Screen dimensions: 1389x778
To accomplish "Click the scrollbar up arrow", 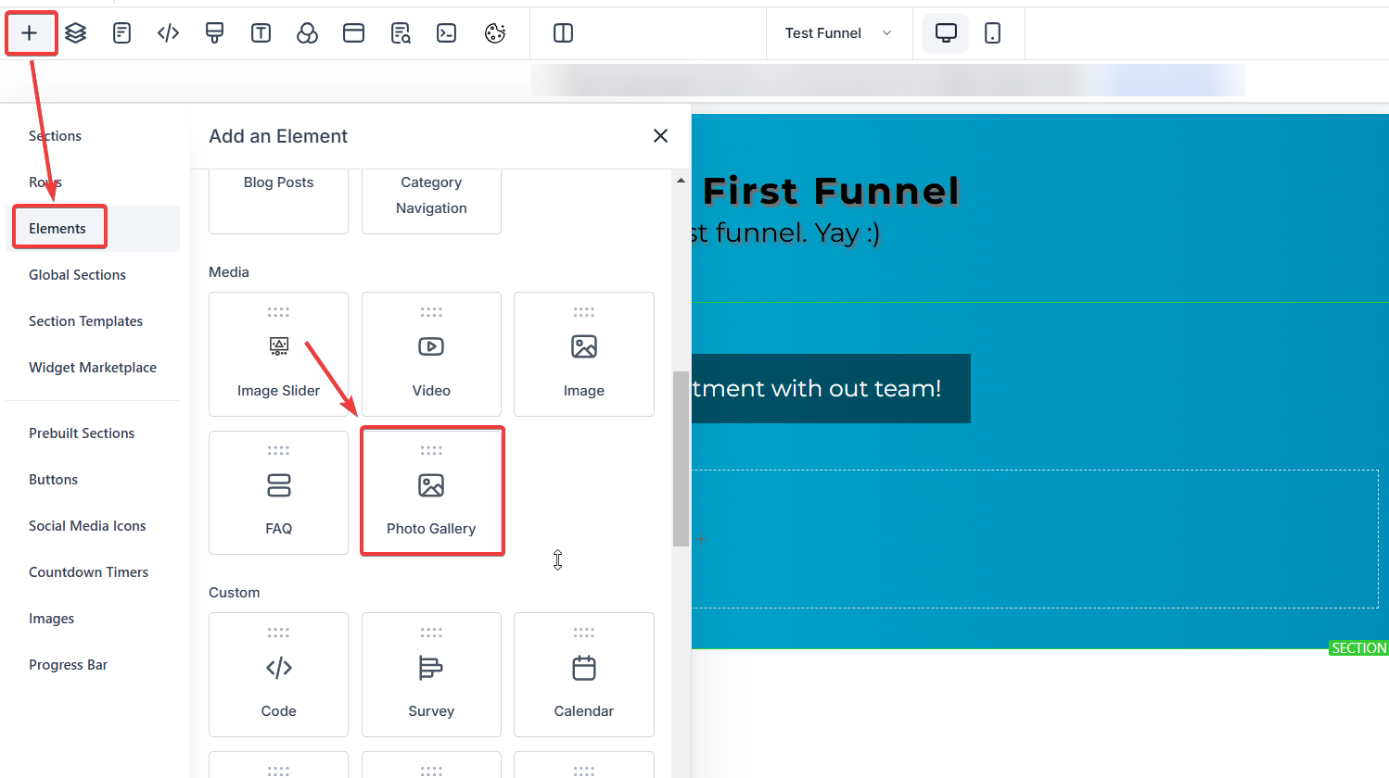I will point(682,181).
